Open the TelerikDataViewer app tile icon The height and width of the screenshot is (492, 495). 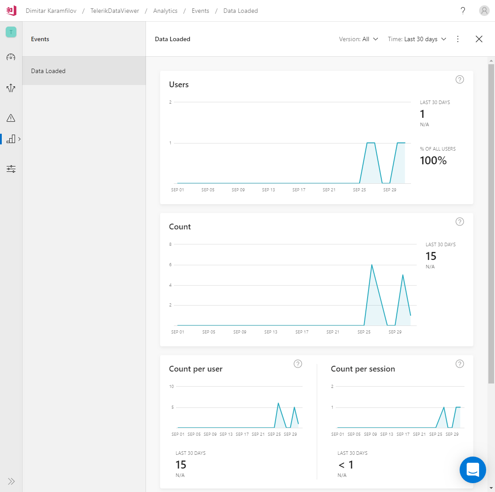[x=11, y=32]
